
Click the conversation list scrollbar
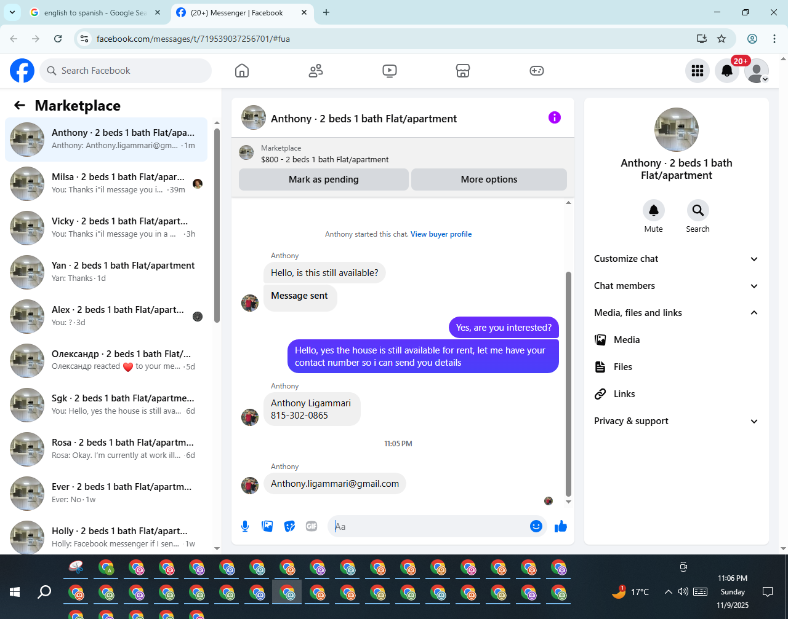[217, 226]
